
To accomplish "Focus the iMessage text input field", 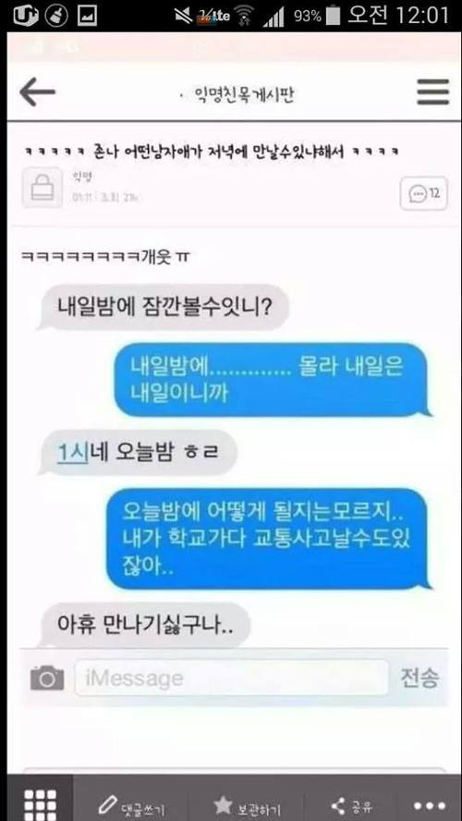I will [231, 678].
